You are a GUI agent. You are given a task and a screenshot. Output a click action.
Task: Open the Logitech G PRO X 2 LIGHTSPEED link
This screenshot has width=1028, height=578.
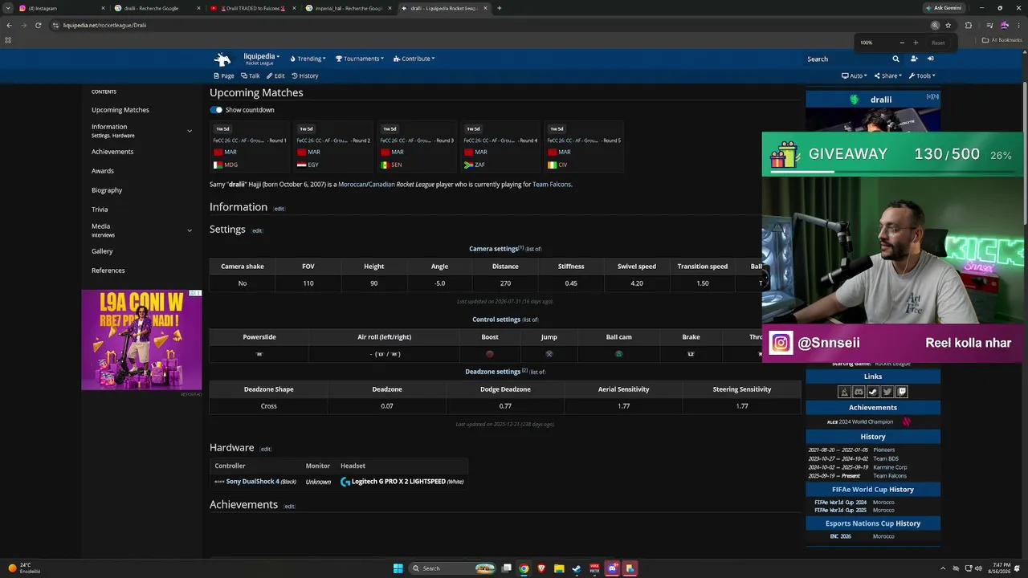(x=398, y=482)
